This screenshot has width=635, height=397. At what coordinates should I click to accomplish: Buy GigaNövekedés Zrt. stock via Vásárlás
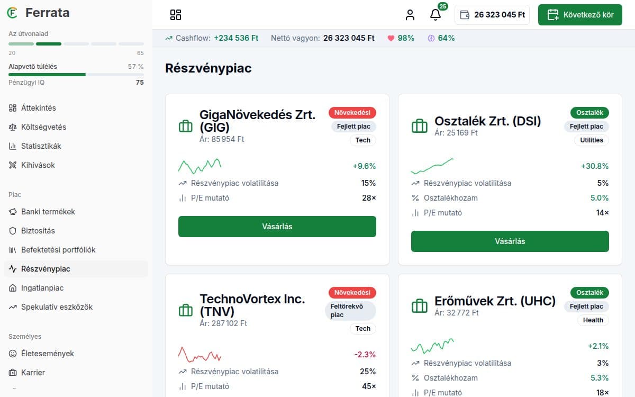pos(277,227)
